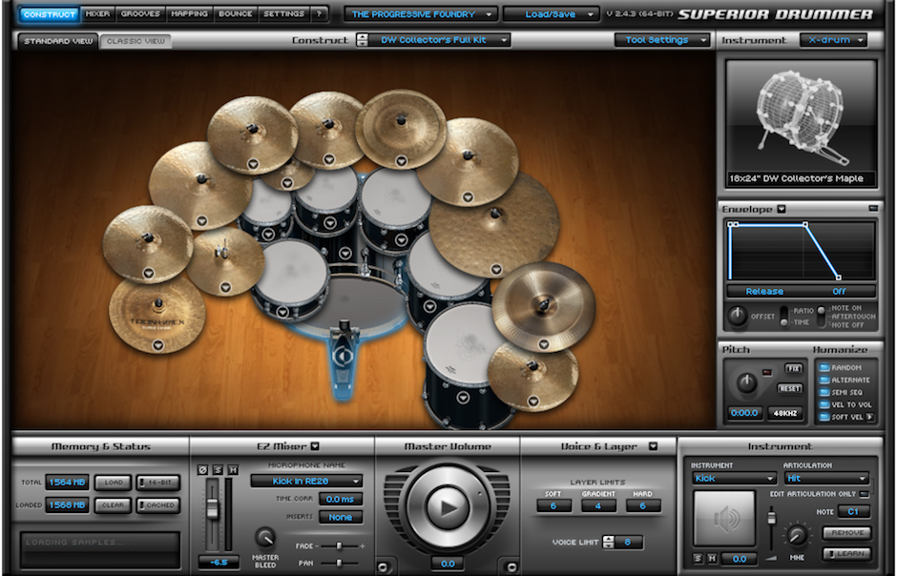Toggle Soft Vel humanize option

tap(824, 417)
